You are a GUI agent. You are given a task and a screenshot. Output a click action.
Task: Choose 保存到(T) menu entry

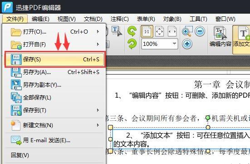54,110
